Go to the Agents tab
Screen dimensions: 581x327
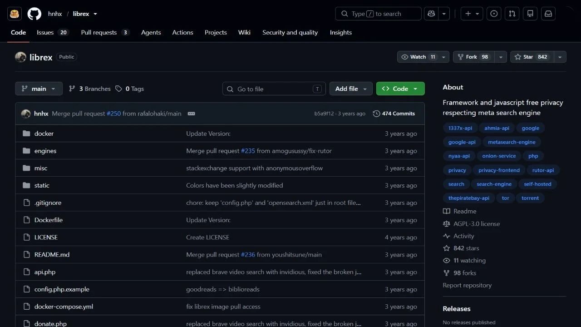(x=151, y=32)
